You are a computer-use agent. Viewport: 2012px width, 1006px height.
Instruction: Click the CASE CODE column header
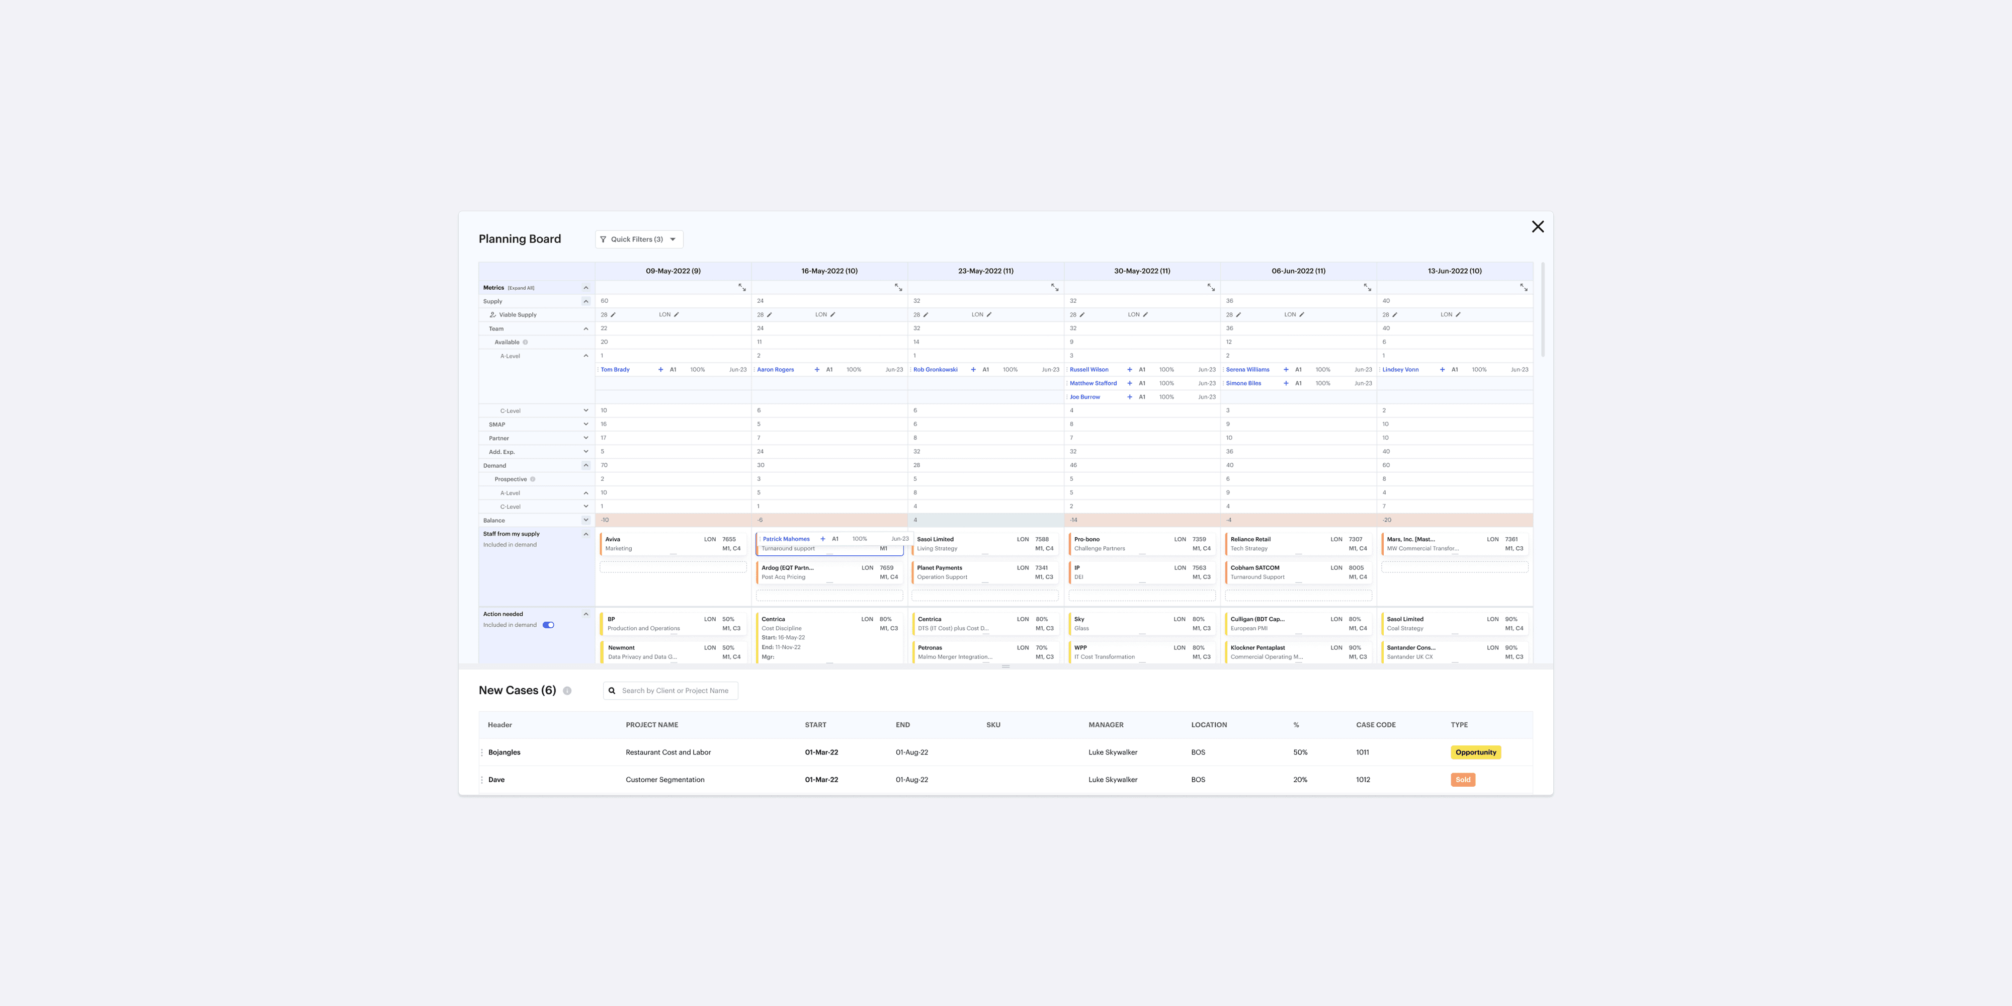point(1375,725)
